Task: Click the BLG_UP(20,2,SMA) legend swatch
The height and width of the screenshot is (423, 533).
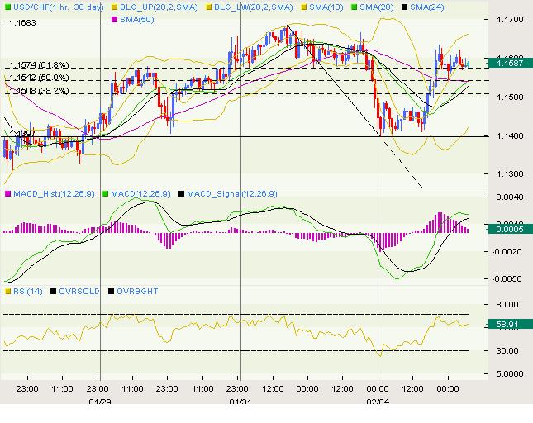Action: click(x=115, y=7)
